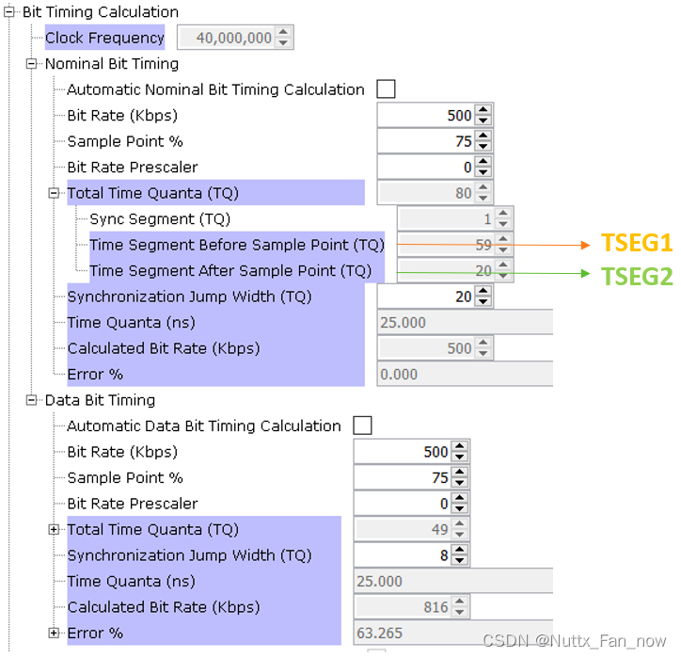
Task: Enable Automatic Nominal Bit Timing Calculation checkbox
Action: tap(386, 89)
